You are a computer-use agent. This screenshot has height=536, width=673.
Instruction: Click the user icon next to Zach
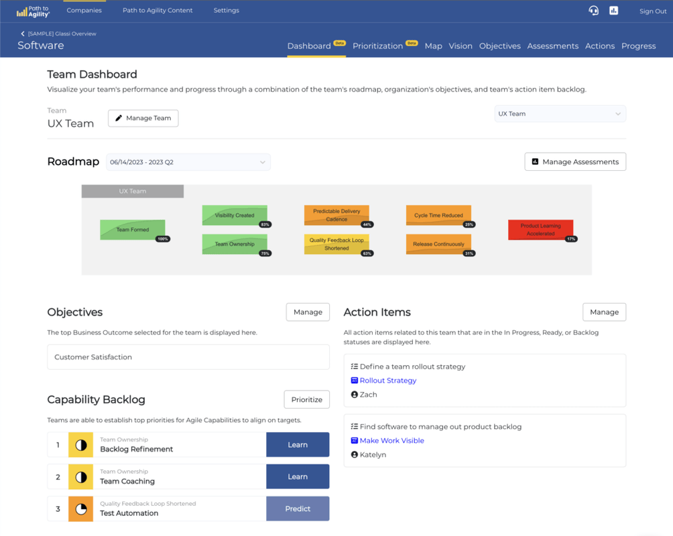click(354, 394)
